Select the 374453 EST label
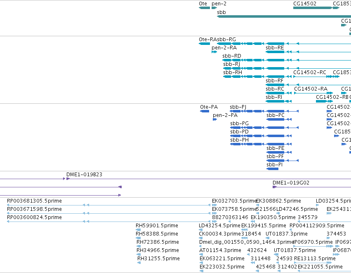The width and height of the screenshot is (351, 273). pyautogui.click(x=336, y=234)
